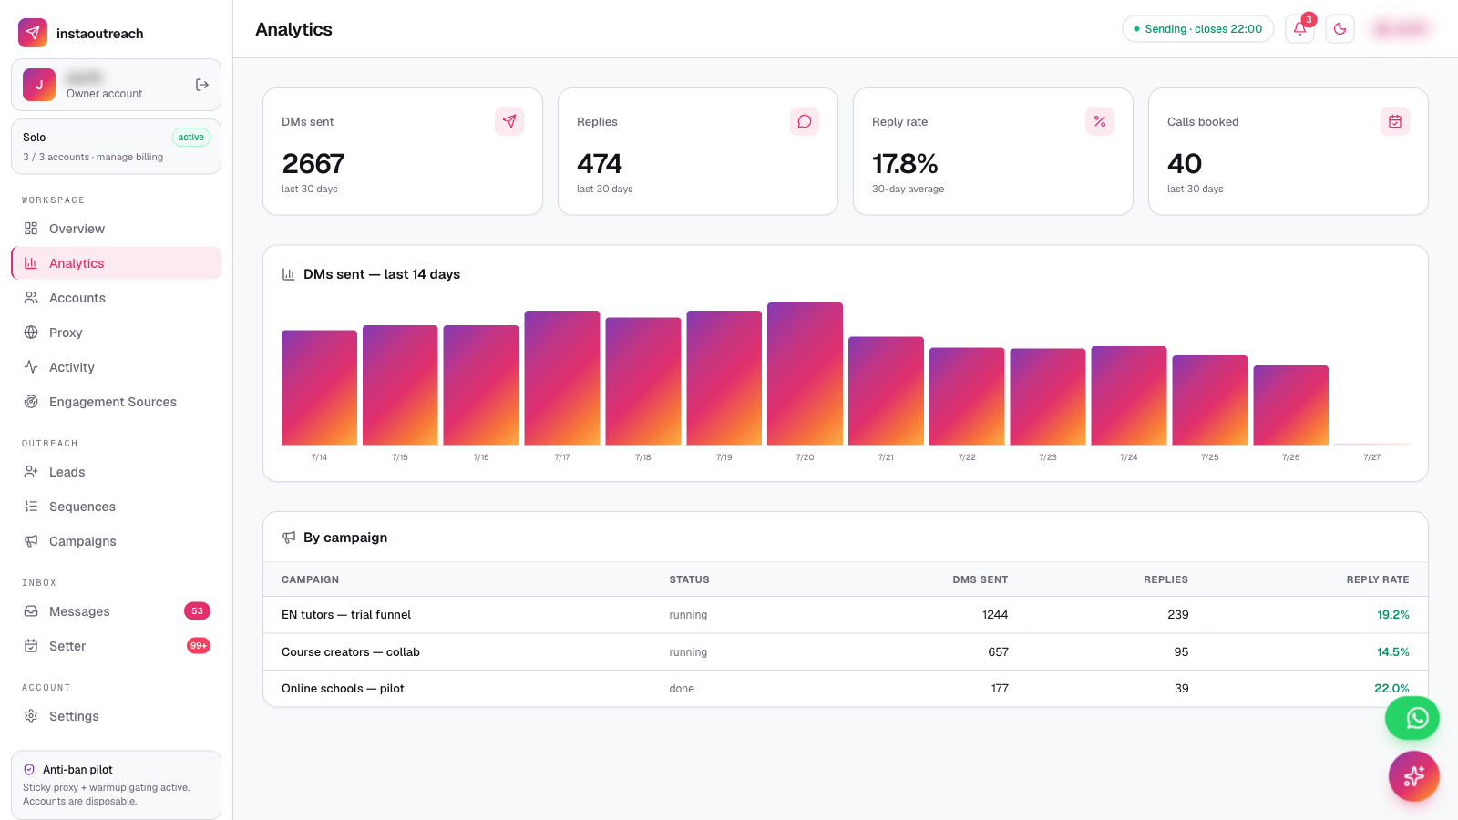Open the Sequences page
The width and height of the screenshot is (1458, 820).
[116, 507]
